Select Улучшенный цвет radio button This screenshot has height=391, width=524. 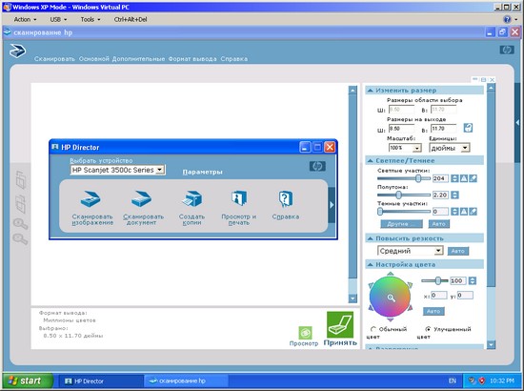point(428,329)
